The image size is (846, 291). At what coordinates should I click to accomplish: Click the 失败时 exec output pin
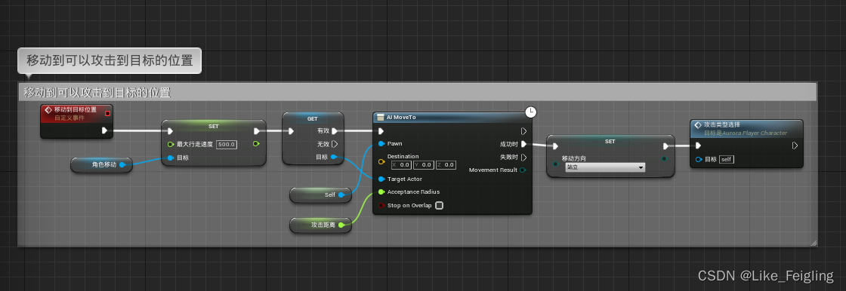523,157
